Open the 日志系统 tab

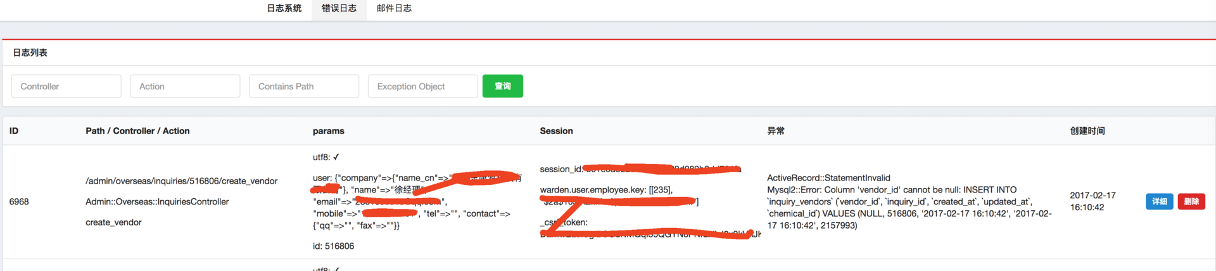[x=284, y=8]
